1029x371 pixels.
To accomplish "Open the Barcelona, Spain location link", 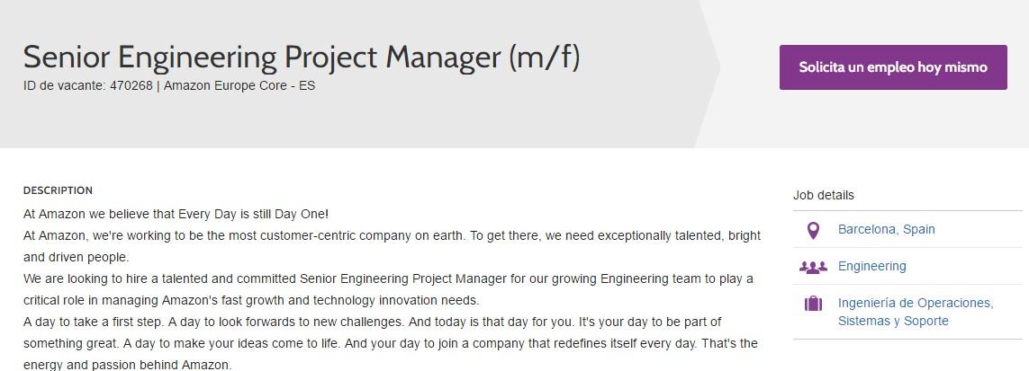I will coord(886,229).
